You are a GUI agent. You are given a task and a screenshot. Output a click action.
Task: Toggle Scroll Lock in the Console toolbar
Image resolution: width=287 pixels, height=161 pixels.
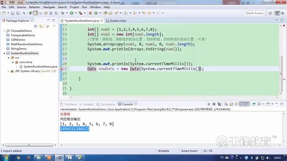231,104
